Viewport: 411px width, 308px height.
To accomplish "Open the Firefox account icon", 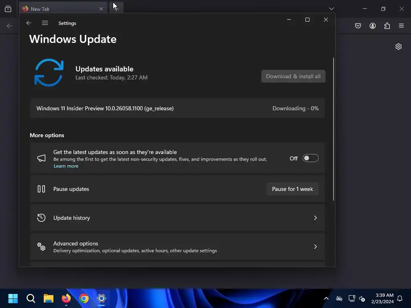I will point(372,26).
